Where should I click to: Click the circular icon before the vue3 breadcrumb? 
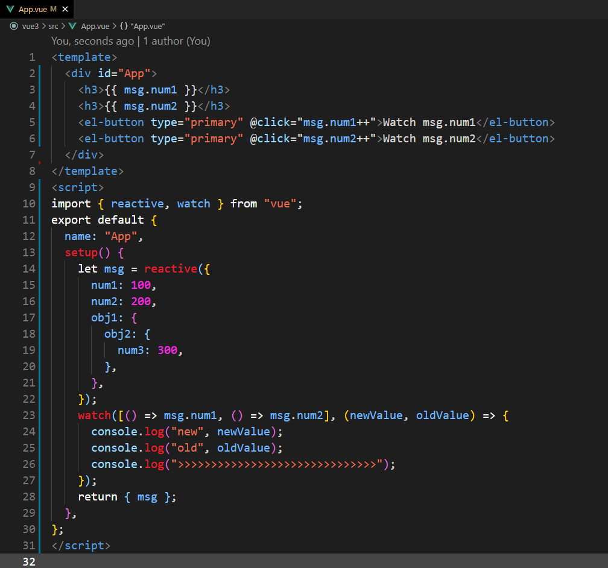pos(14,26)
